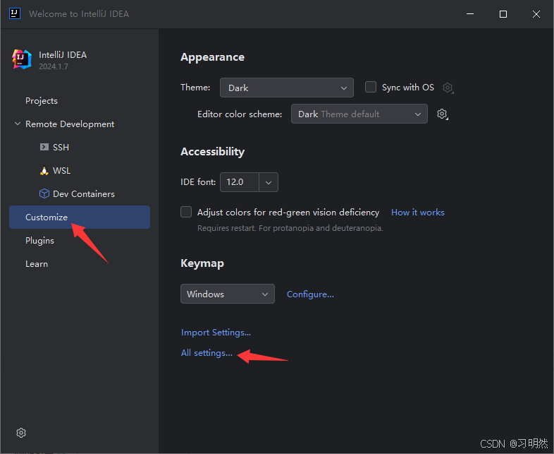Open the options gear at bottom left
The width and height of the screenshot is (554, 454).
point(21,433)
